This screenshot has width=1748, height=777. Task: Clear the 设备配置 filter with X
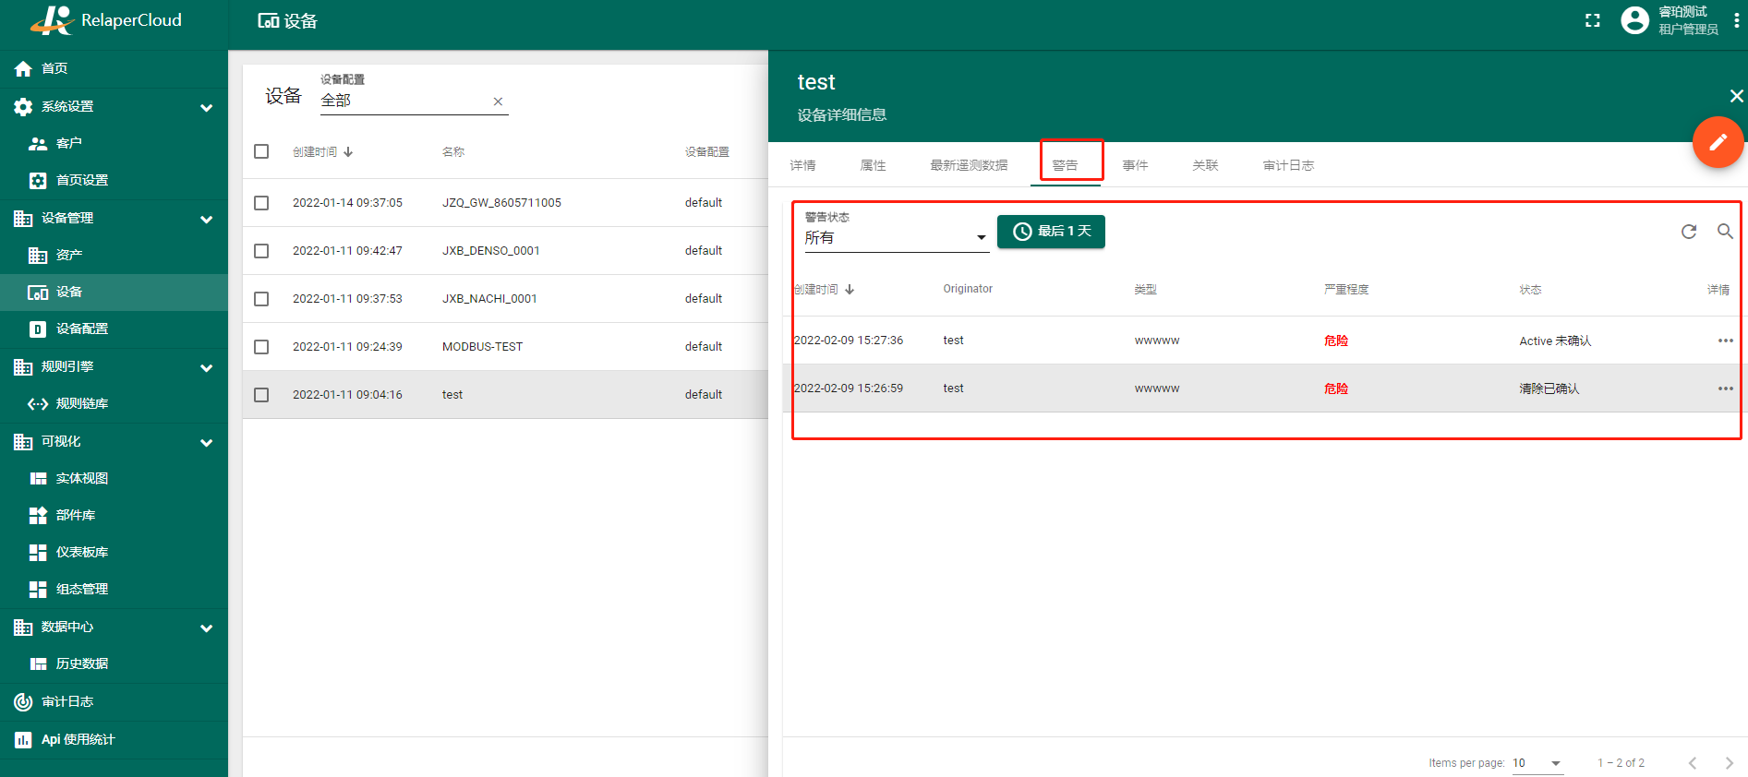click(498, 102)
